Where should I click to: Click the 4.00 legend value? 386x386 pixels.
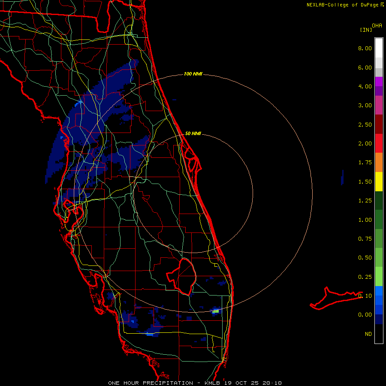coord(365,86)
